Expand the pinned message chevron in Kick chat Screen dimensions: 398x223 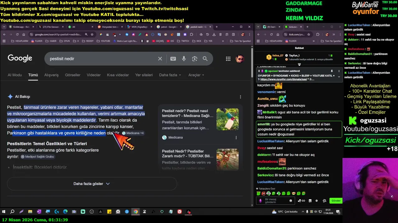339,77
